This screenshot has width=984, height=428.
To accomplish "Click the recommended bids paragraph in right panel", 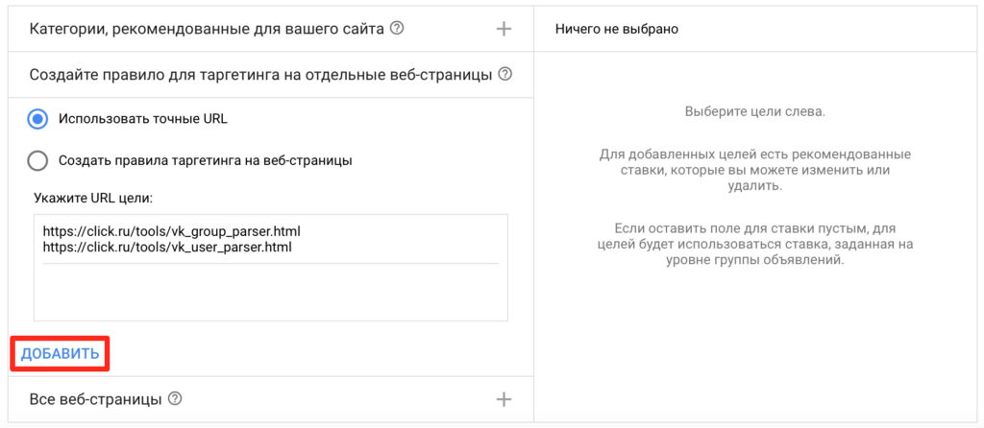I will 754,170.
